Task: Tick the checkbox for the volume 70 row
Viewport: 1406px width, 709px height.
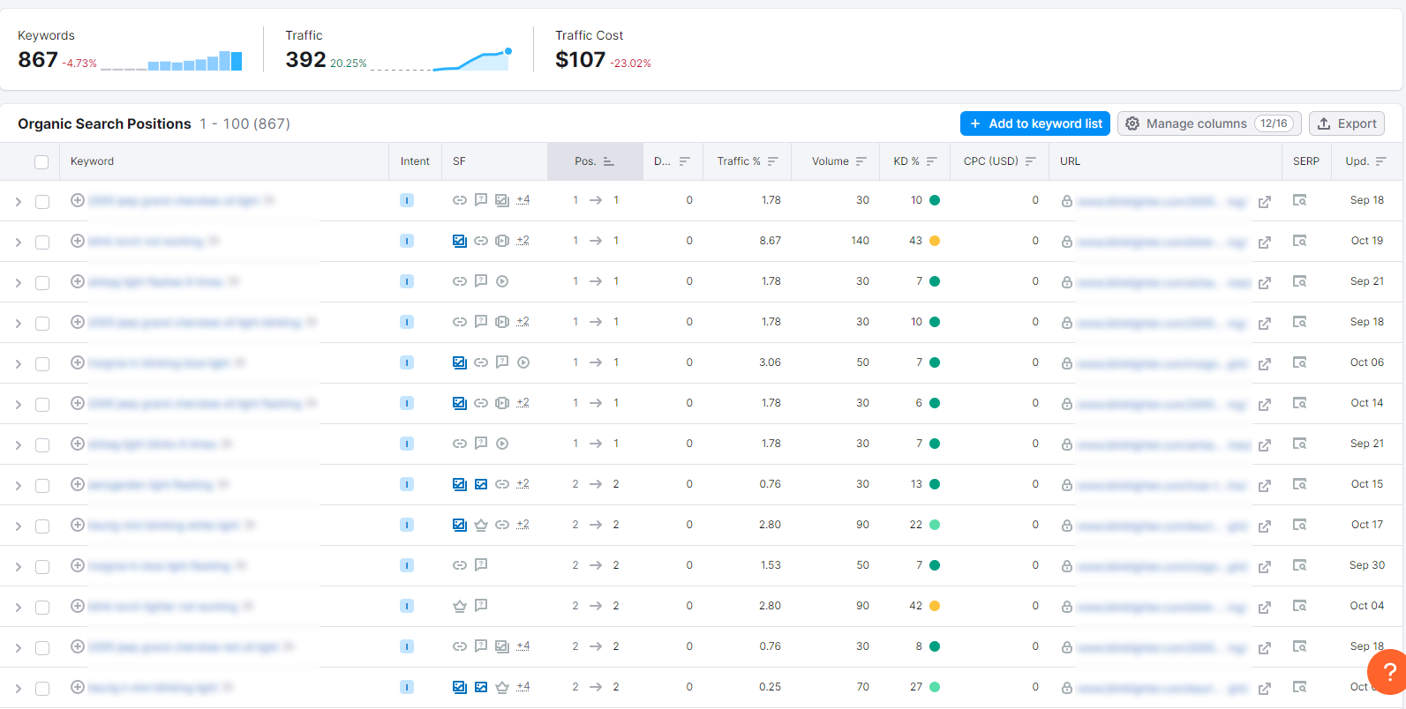Action: (42, 688)
